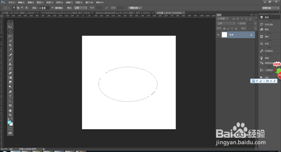This screenshot has width=281, height=152.
Task: Toggle lock position in Layers panel
Action: 232,29
